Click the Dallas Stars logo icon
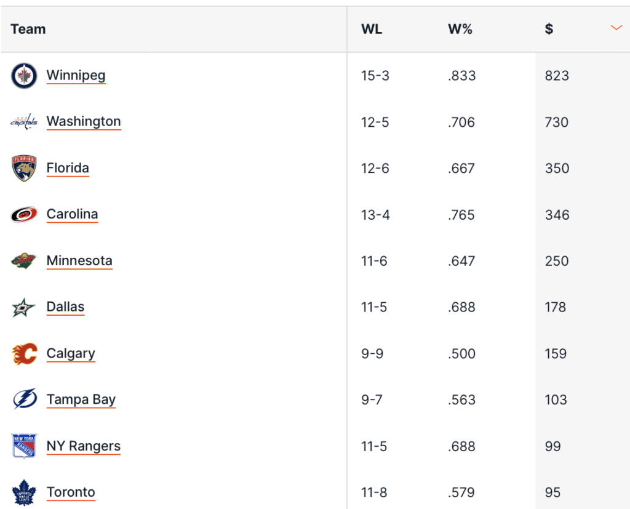Viewport: 630px width, 509px height. point(24,307)
